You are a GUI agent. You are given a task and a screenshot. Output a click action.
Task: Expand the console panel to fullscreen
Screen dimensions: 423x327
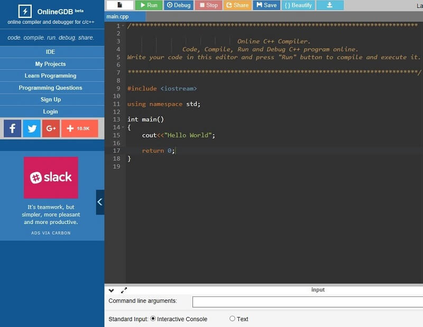pyautogui.click(x=124, y=291)
